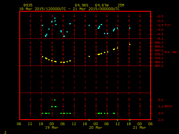This screenshot has width=179, height=134.
Task: Click the 21 Mar date label
Action: click(x=140, y=128)
